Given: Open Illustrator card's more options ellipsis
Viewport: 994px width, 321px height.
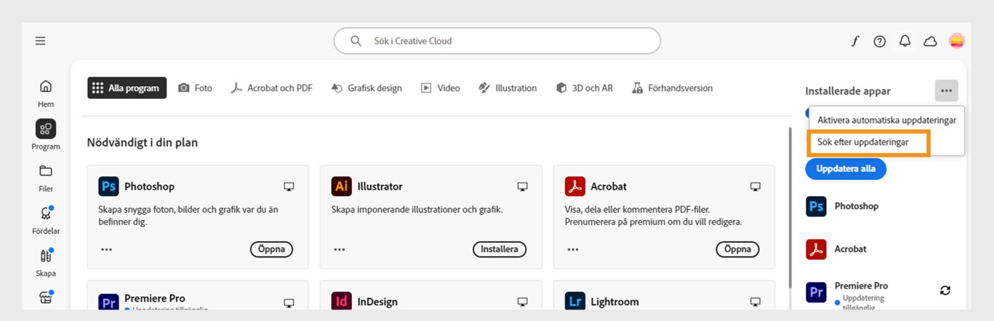Looking at the screenshot, I should point(339,250).
